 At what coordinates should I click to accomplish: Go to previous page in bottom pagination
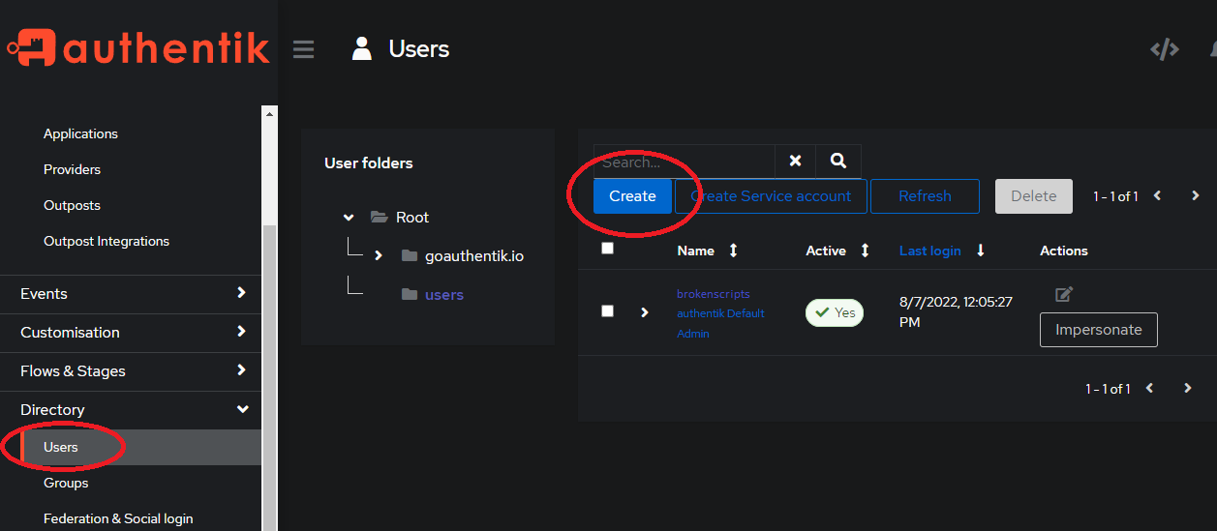[1149, 388]
